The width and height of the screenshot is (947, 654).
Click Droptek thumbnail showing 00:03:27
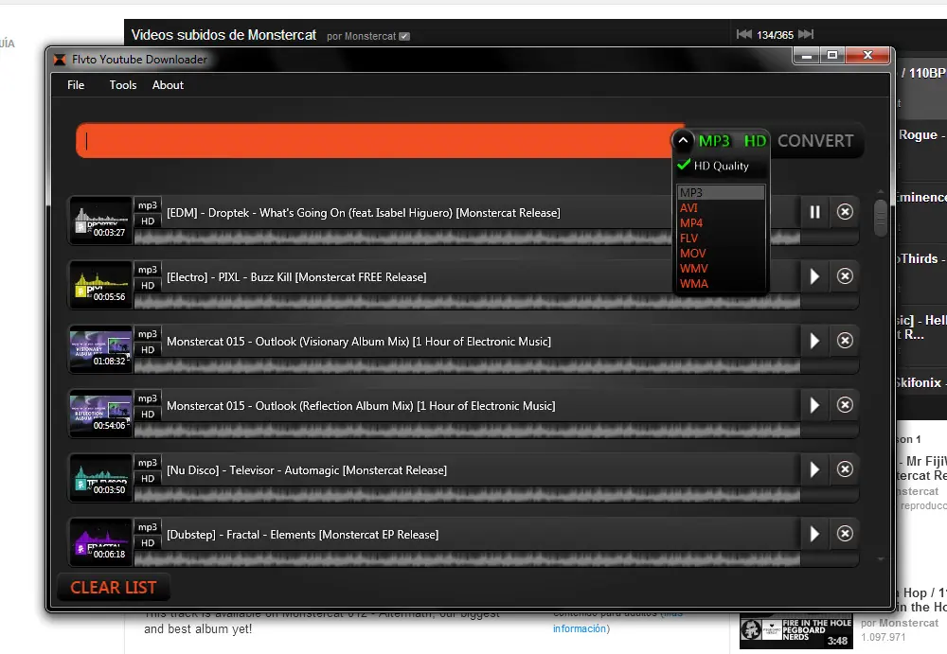(101, 220)
